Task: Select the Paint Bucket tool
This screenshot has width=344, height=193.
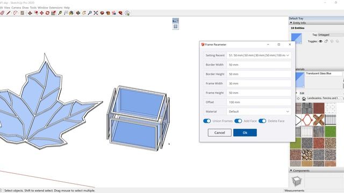Action: point(71,13)
